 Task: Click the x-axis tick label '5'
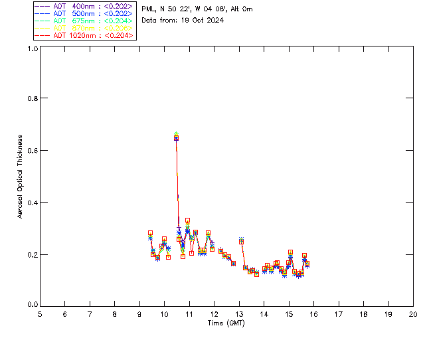click(x=40, y=314)
